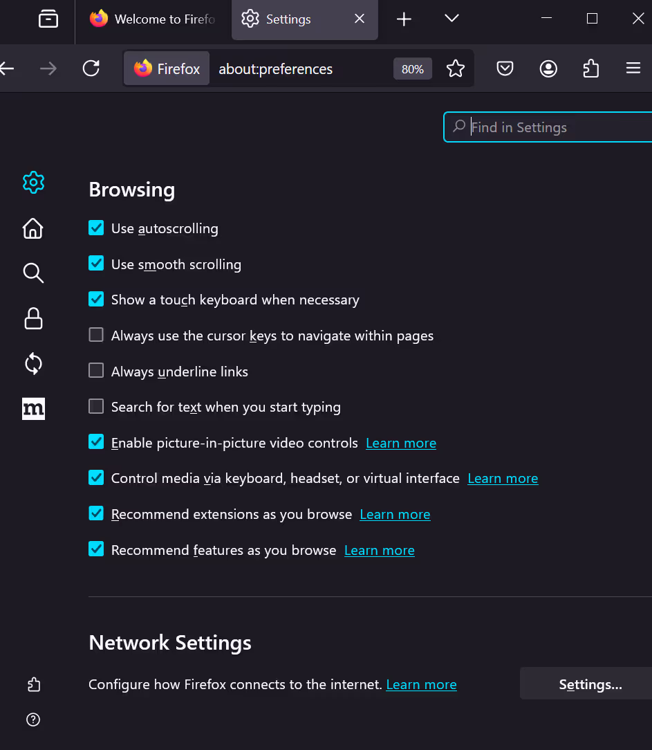Switch to the Welcome to Firefox tab
652x750 pixels.
pos(153,19)
